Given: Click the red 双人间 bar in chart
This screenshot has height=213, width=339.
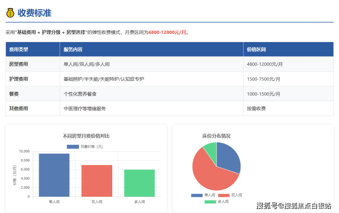Looking at the screenshot, I should (x=97, y=181).
